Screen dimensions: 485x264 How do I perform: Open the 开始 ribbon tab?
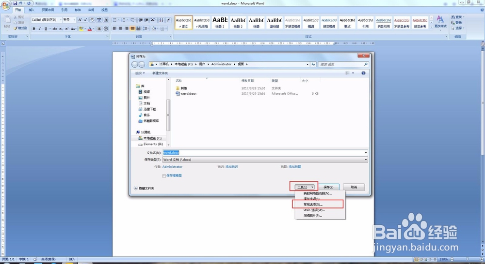18,10
